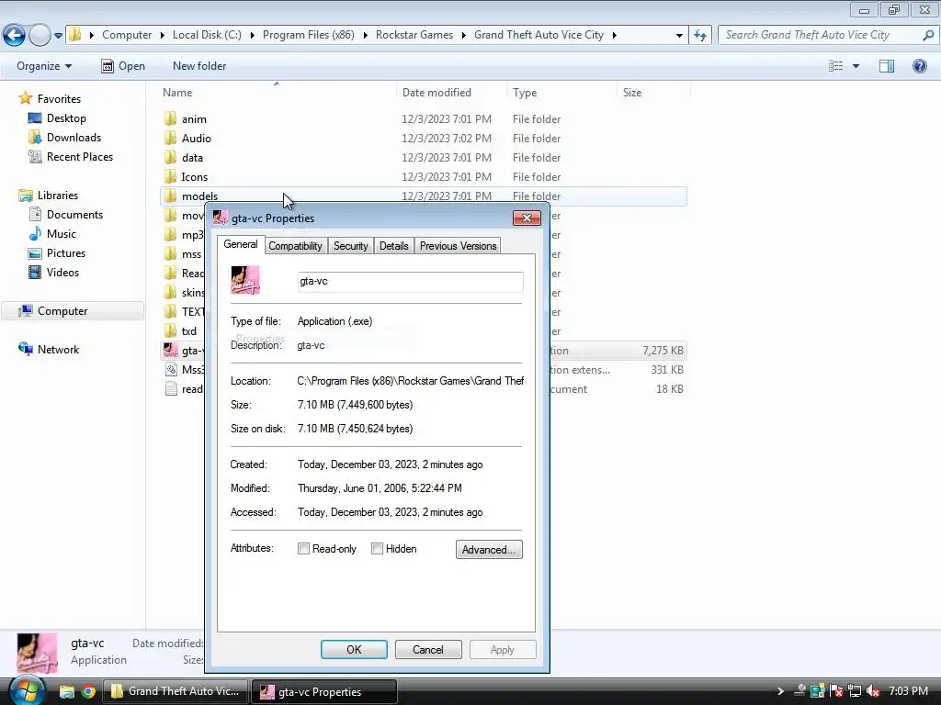Open the Windows Start menu
This screenshot has width=941, height=705.
pyautogui.click(x=27, y=690)
